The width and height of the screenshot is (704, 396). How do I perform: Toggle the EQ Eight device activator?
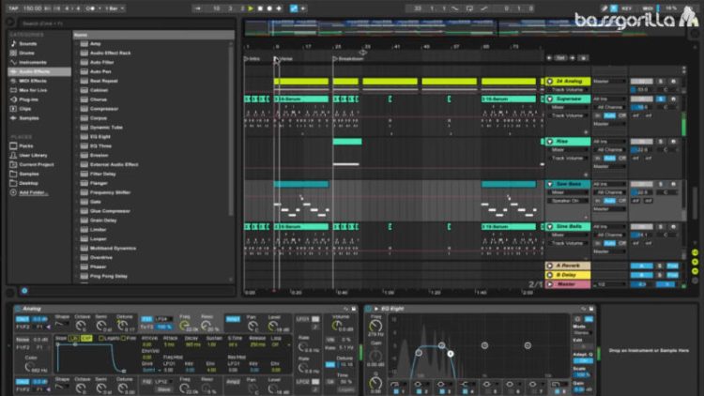tap(370, 308)
